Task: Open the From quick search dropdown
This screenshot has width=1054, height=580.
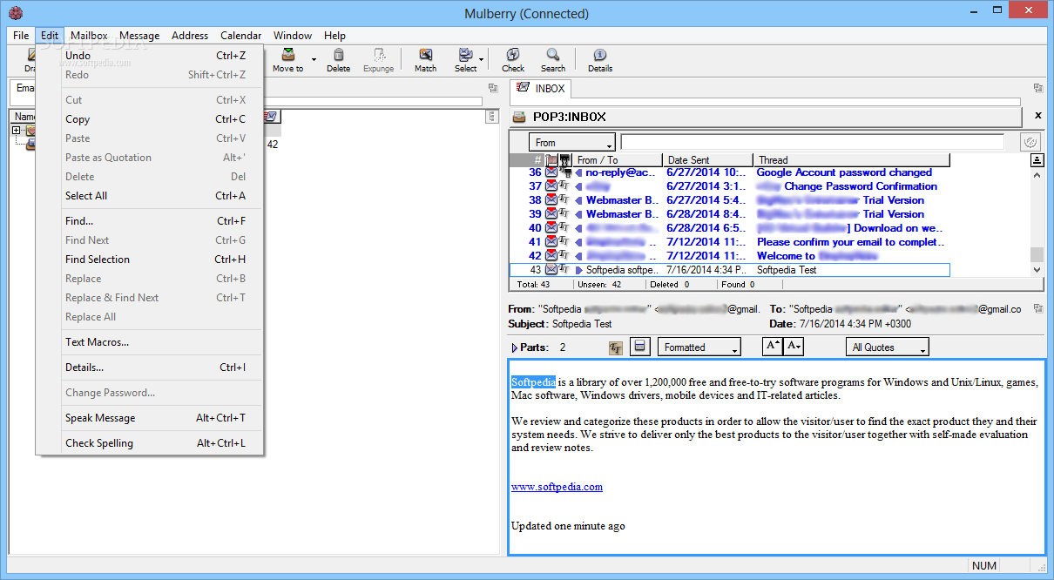Action: click(x=572, y=143)
